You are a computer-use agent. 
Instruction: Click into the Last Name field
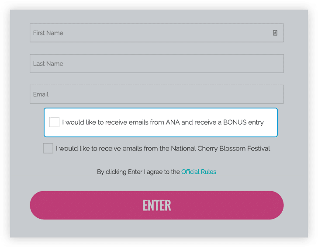(x=156, y=63)
